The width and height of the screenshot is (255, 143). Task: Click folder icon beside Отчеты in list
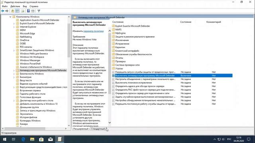[113, 58]
